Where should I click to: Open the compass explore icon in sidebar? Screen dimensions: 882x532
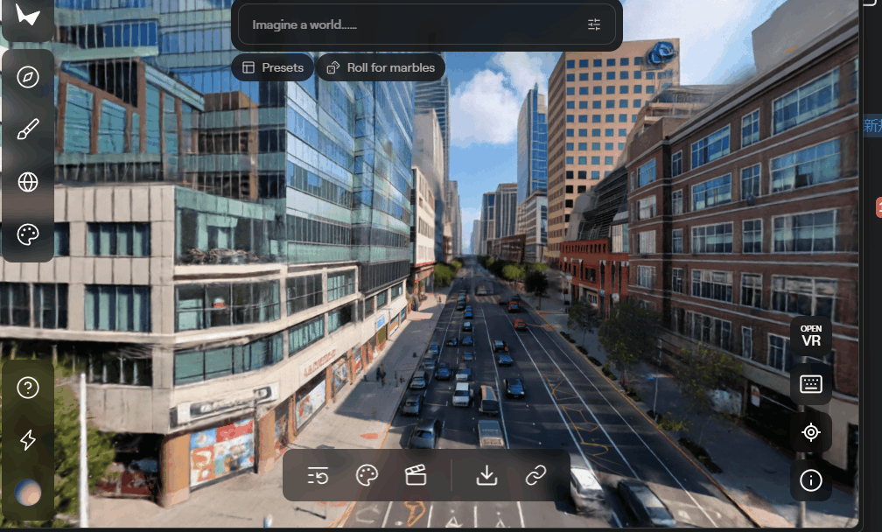click(x=28, y=78)
